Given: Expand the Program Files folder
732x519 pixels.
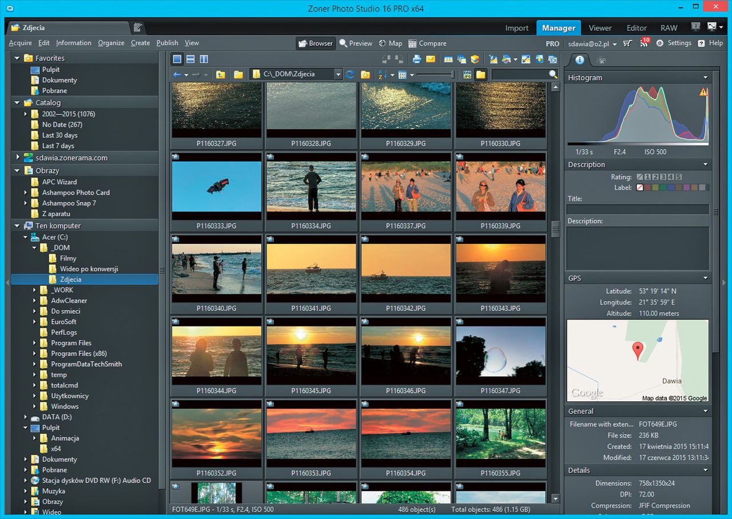Looking at the screenshot, I should [35, 343].
